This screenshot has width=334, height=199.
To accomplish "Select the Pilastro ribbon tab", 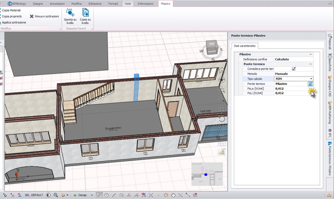I will [x=166, y=4].
